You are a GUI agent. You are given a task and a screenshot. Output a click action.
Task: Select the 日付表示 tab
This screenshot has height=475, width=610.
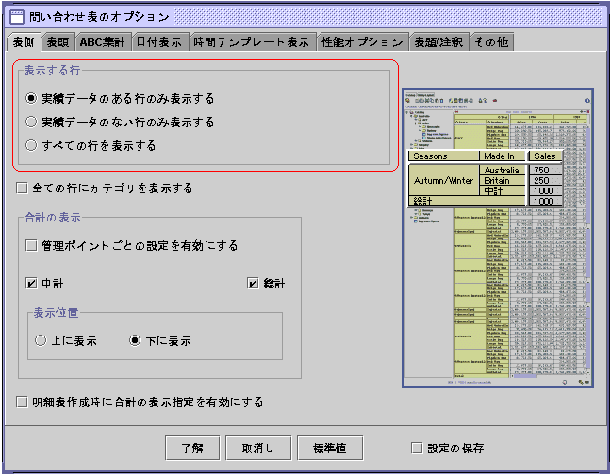pos(158,41)
